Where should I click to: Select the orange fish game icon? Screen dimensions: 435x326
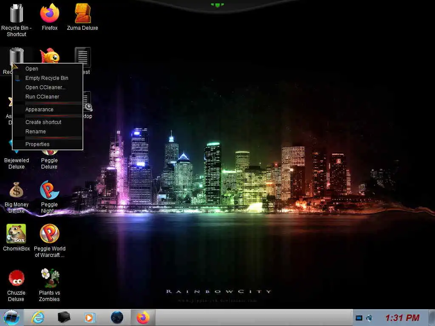click(x=50, y=56)
